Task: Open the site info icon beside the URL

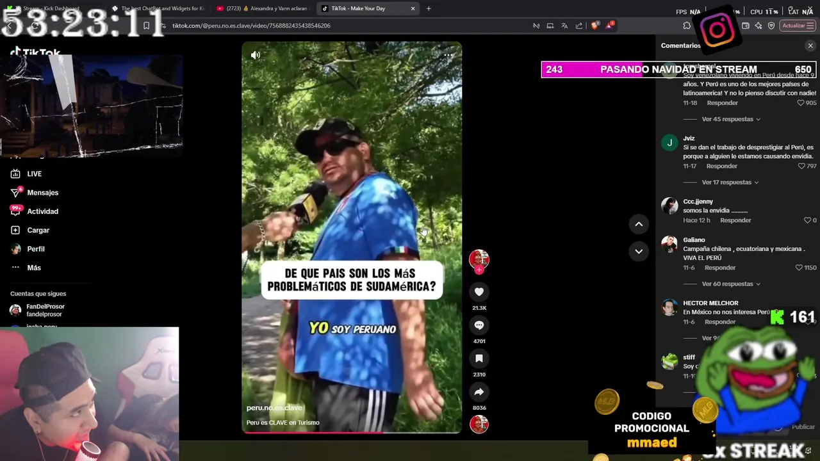Action: click(163, 26)
